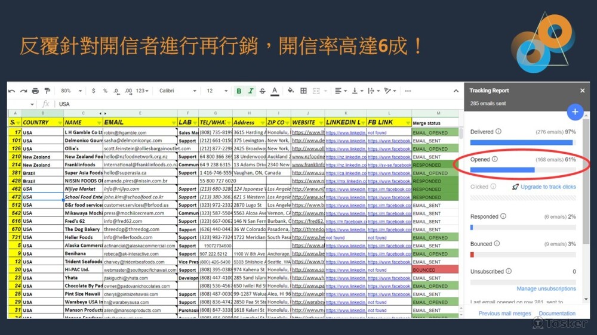This screenshot has width=597, height=335.
Task: Open Previous mail merges link
Action: point(504,314)
